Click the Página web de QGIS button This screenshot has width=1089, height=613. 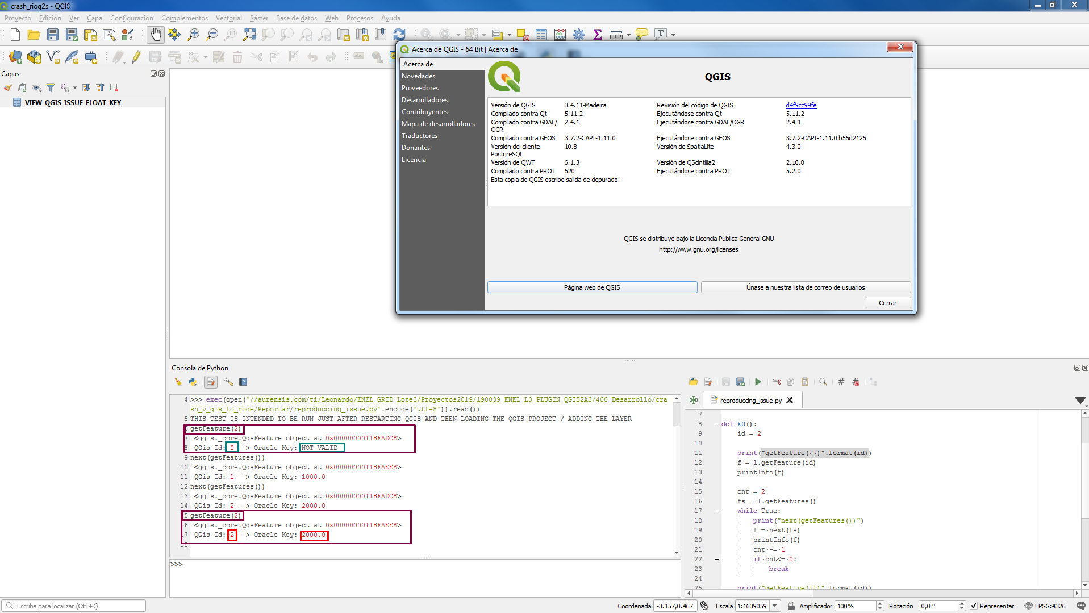pyautogui.click(x=592, y=287)
